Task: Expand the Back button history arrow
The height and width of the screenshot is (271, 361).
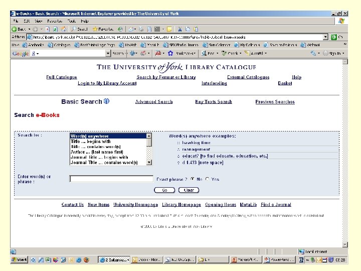Action: point(30,29)
